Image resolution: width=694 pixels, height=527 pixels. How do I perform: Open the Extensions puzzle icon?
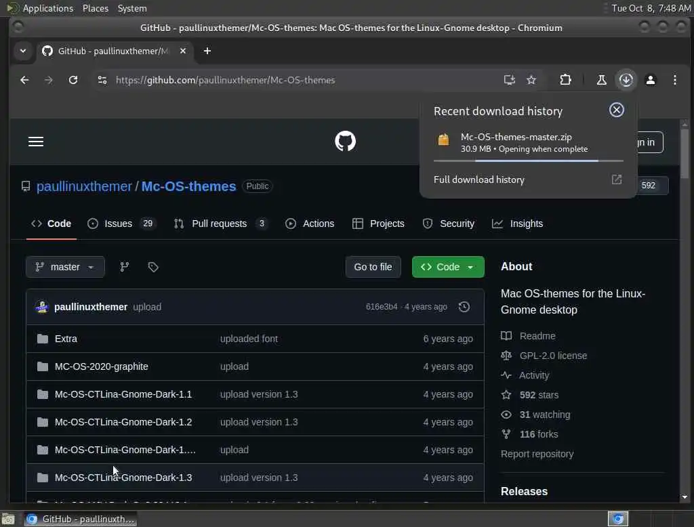[565, 80]
